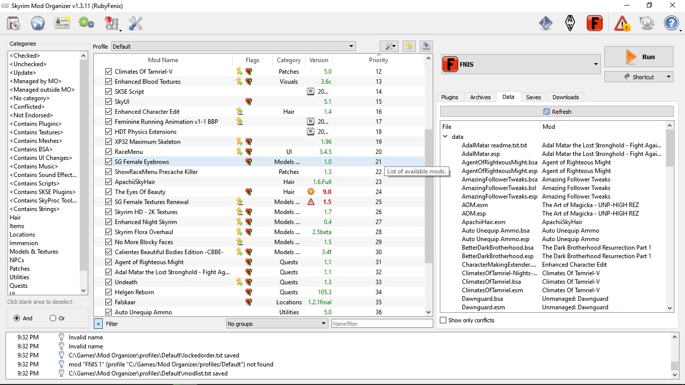Screen dimensions: 685x385
Task: Select the Quests category filter
Action: (x=19, y=286)
